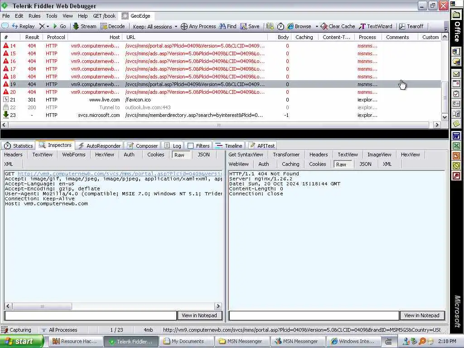
Task: Click the Find binoculars button
Action: coord(227,26)
